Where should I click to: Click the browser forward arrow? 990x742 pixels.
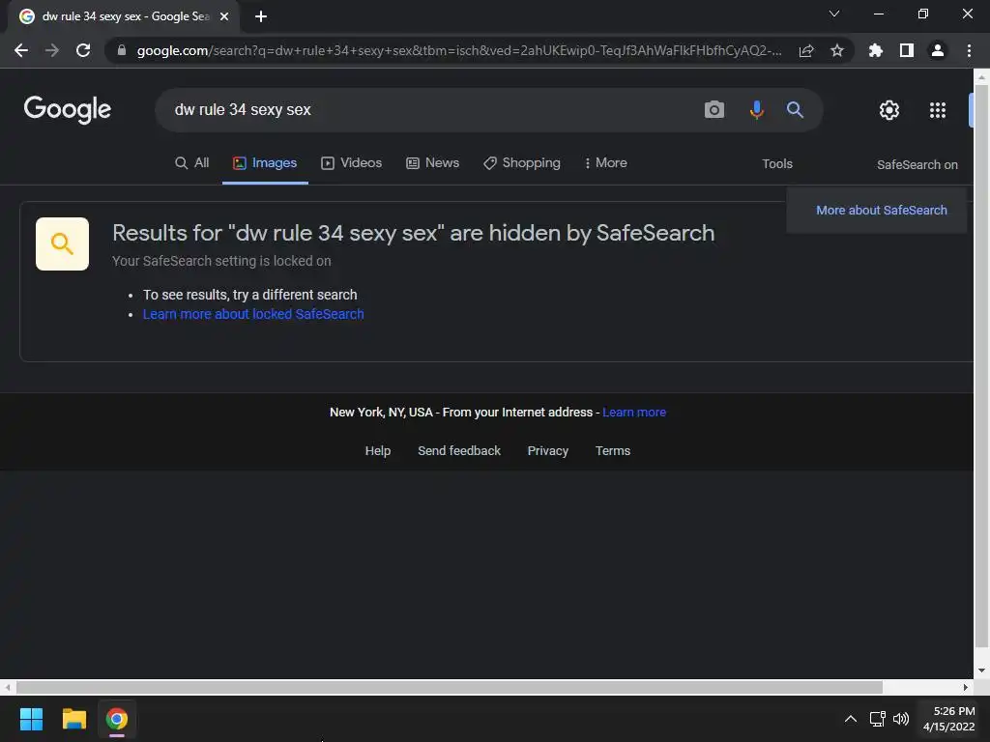52,50
